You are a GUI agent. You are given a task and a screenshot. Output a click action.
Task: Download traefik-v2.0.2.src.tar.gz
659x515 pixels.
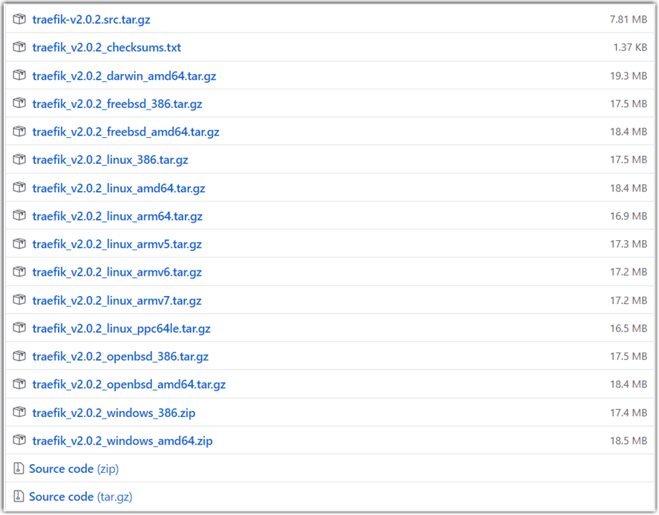91,20
